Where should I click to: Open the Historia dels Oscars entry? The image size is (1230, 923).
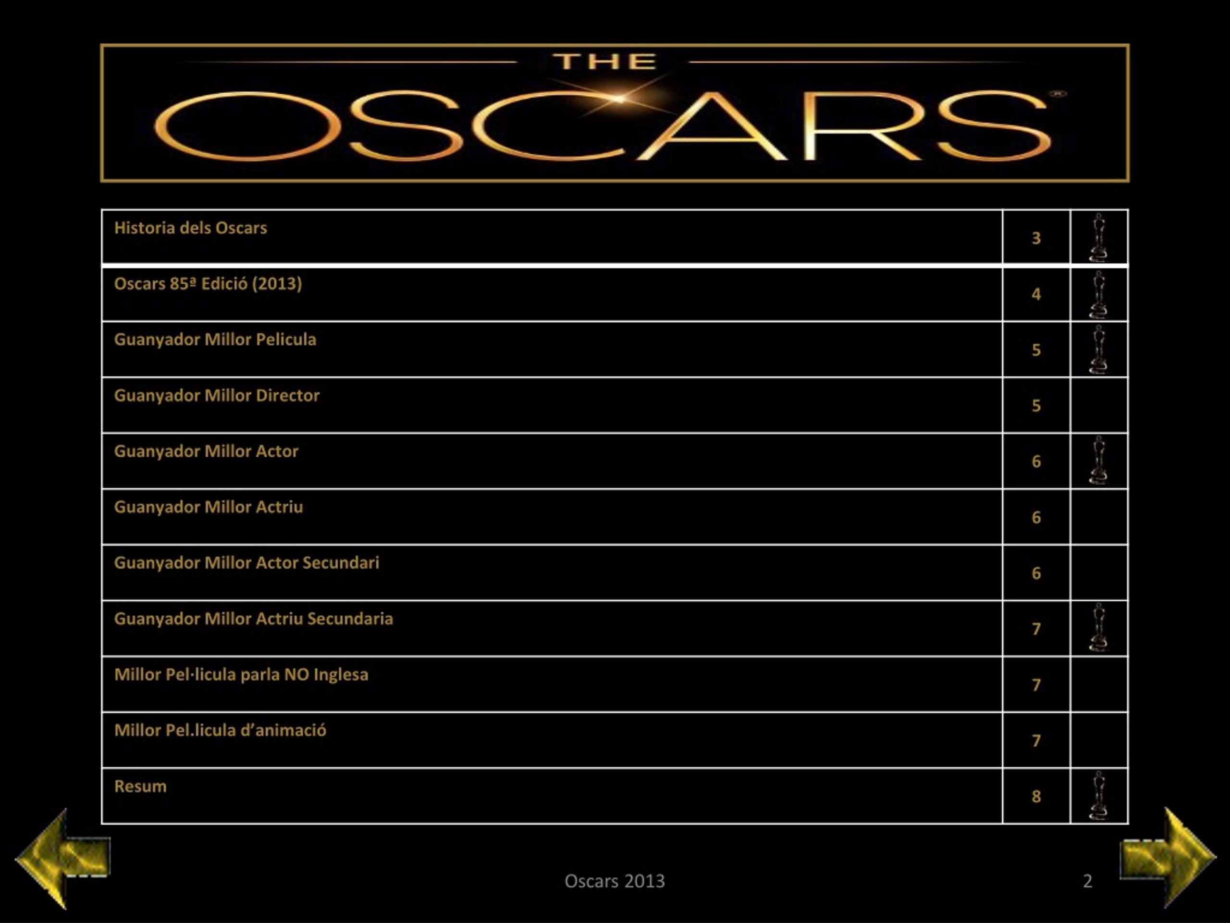(190, 227)
